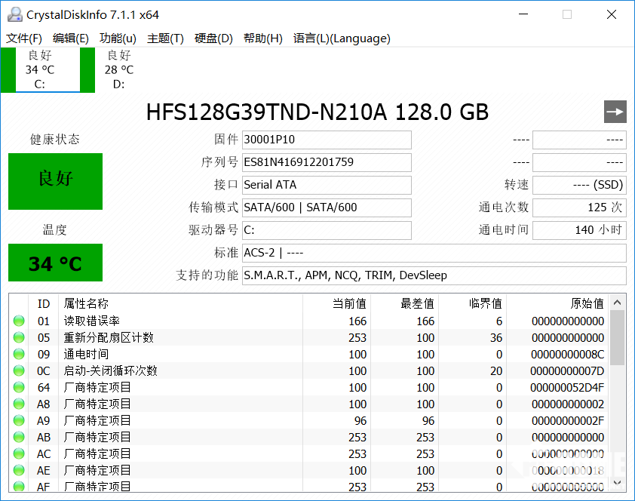Click the attribute list vertical scrollbar thumb
Image resolution: width=635 pixels, height=501 pixels.
click(617, 336)
